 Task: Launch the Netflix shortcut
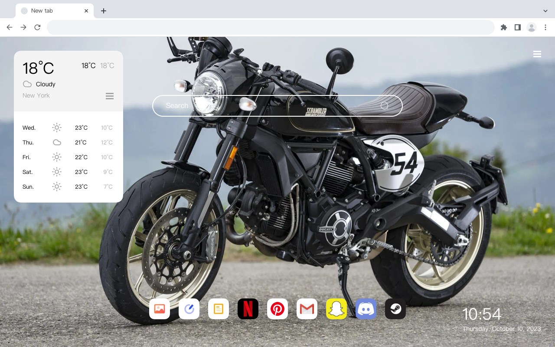point(248,309)
